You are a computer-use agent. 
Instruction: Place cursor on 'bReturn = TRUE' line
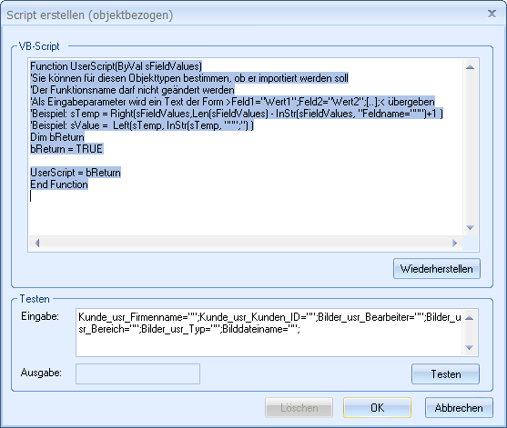[66, 149]
